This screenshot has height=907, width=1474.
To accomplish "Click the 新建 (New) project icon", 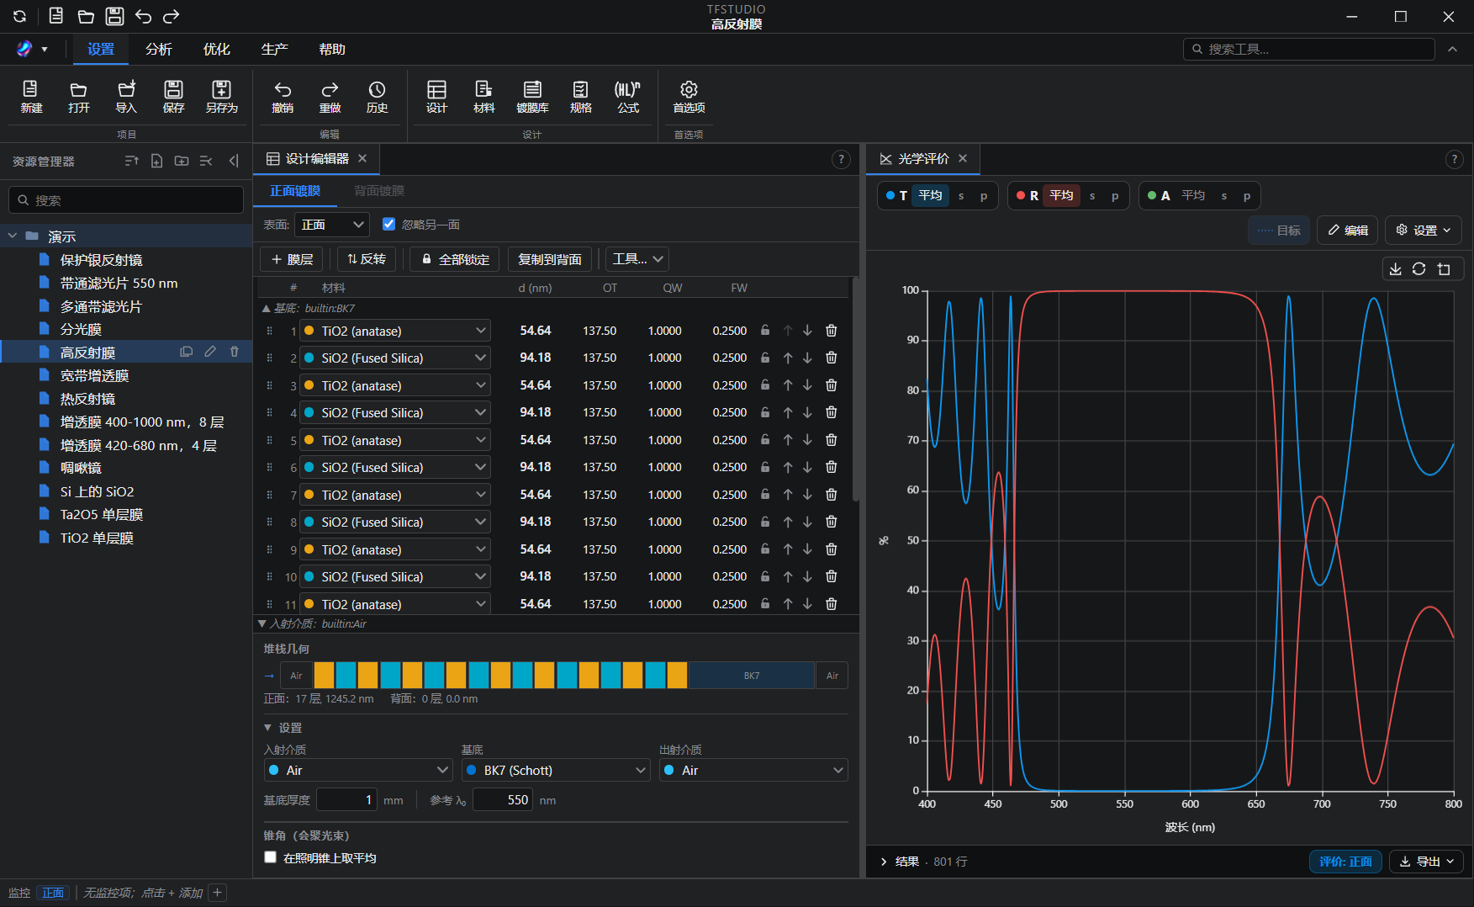I will point(31,97).
